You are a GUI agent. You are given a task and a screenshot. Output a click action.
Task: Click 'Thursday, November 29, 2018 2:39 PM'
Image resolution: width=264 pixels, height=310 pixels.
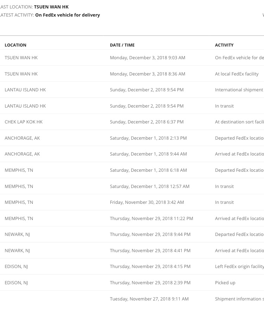pos(150,283)
